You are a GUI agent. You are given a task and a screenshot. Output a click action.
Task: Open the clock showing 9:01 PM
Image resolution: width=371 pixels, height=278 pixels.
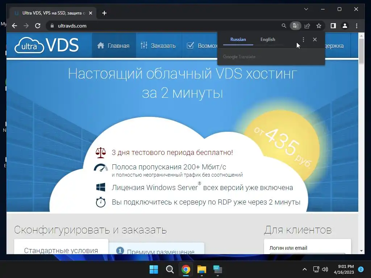tap(344, 269)
